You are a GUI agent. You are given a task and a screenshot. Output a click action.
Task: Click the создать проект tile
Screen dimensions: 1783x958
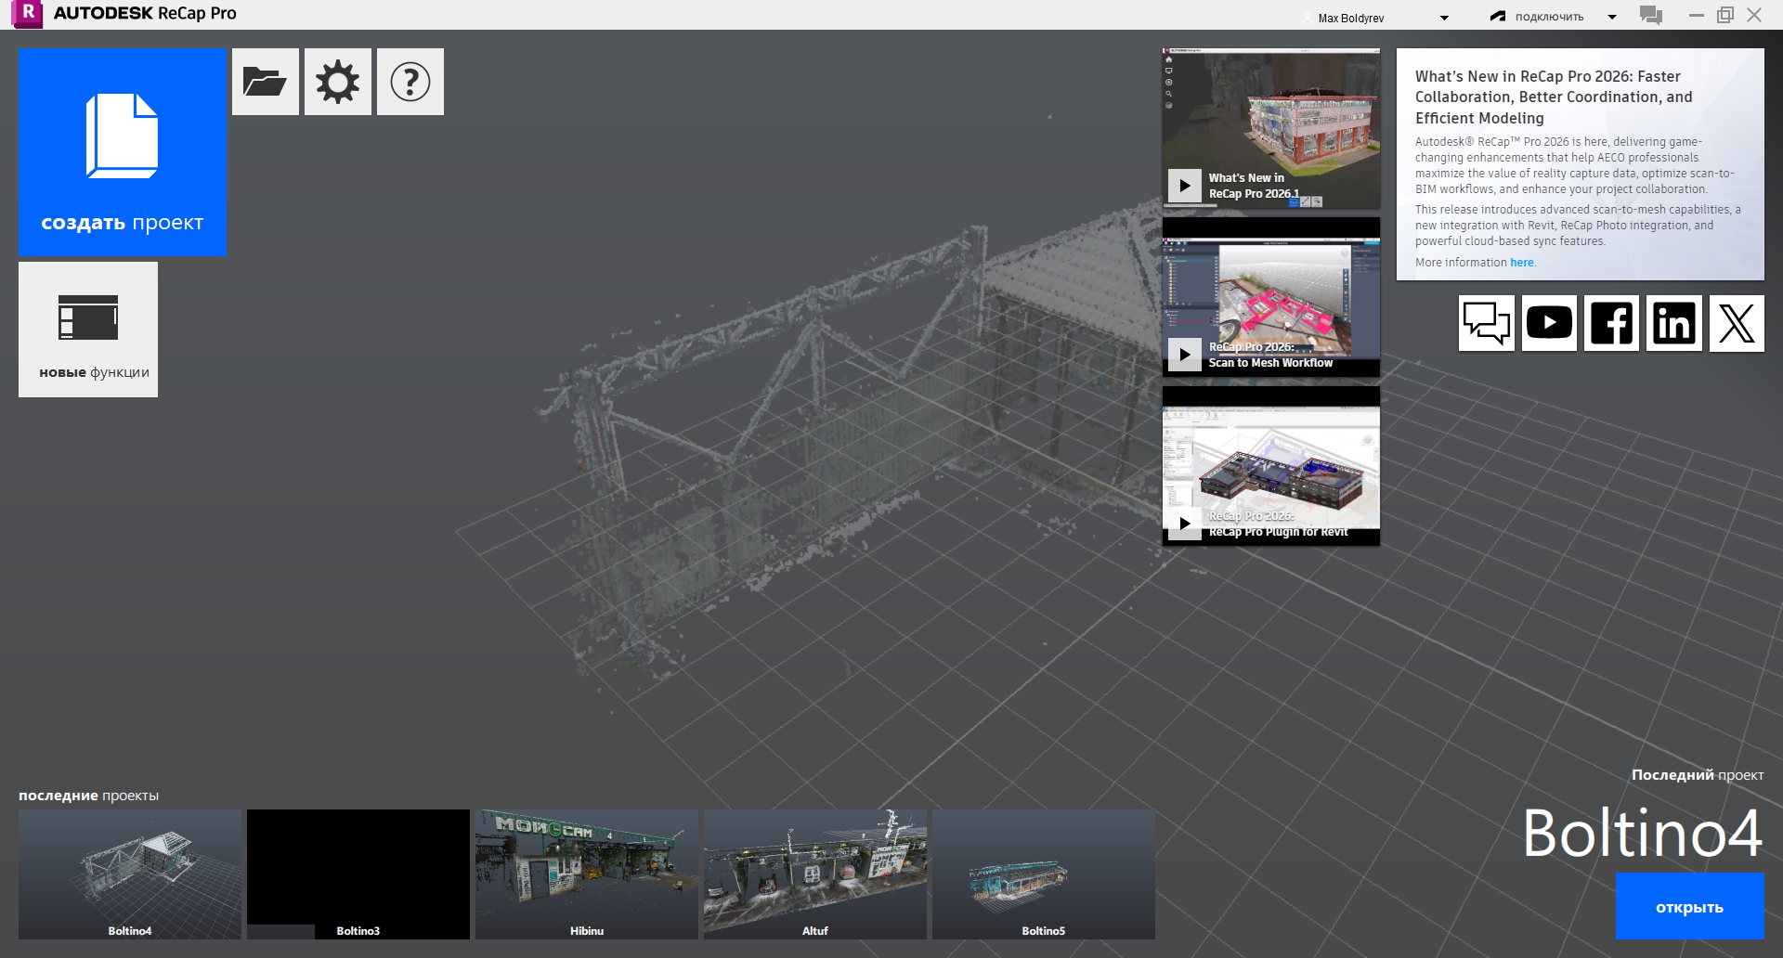[x=123, y=151]
